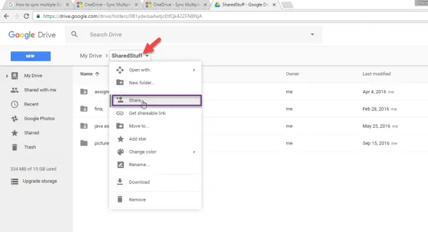The width and height of the screenshot is (428, 232).
Task: Click the Google favicon of first tab
Action: pos(11,4)
